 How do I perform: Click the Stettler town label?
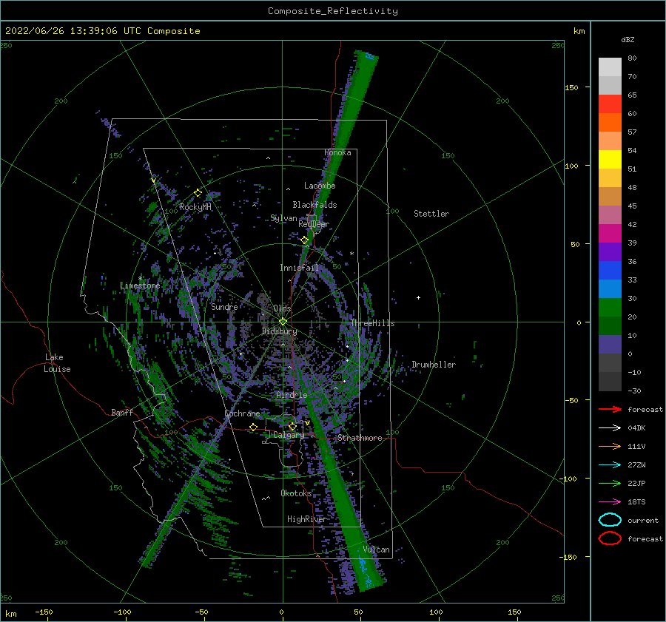pyautogui.click(x=431, y=214)
